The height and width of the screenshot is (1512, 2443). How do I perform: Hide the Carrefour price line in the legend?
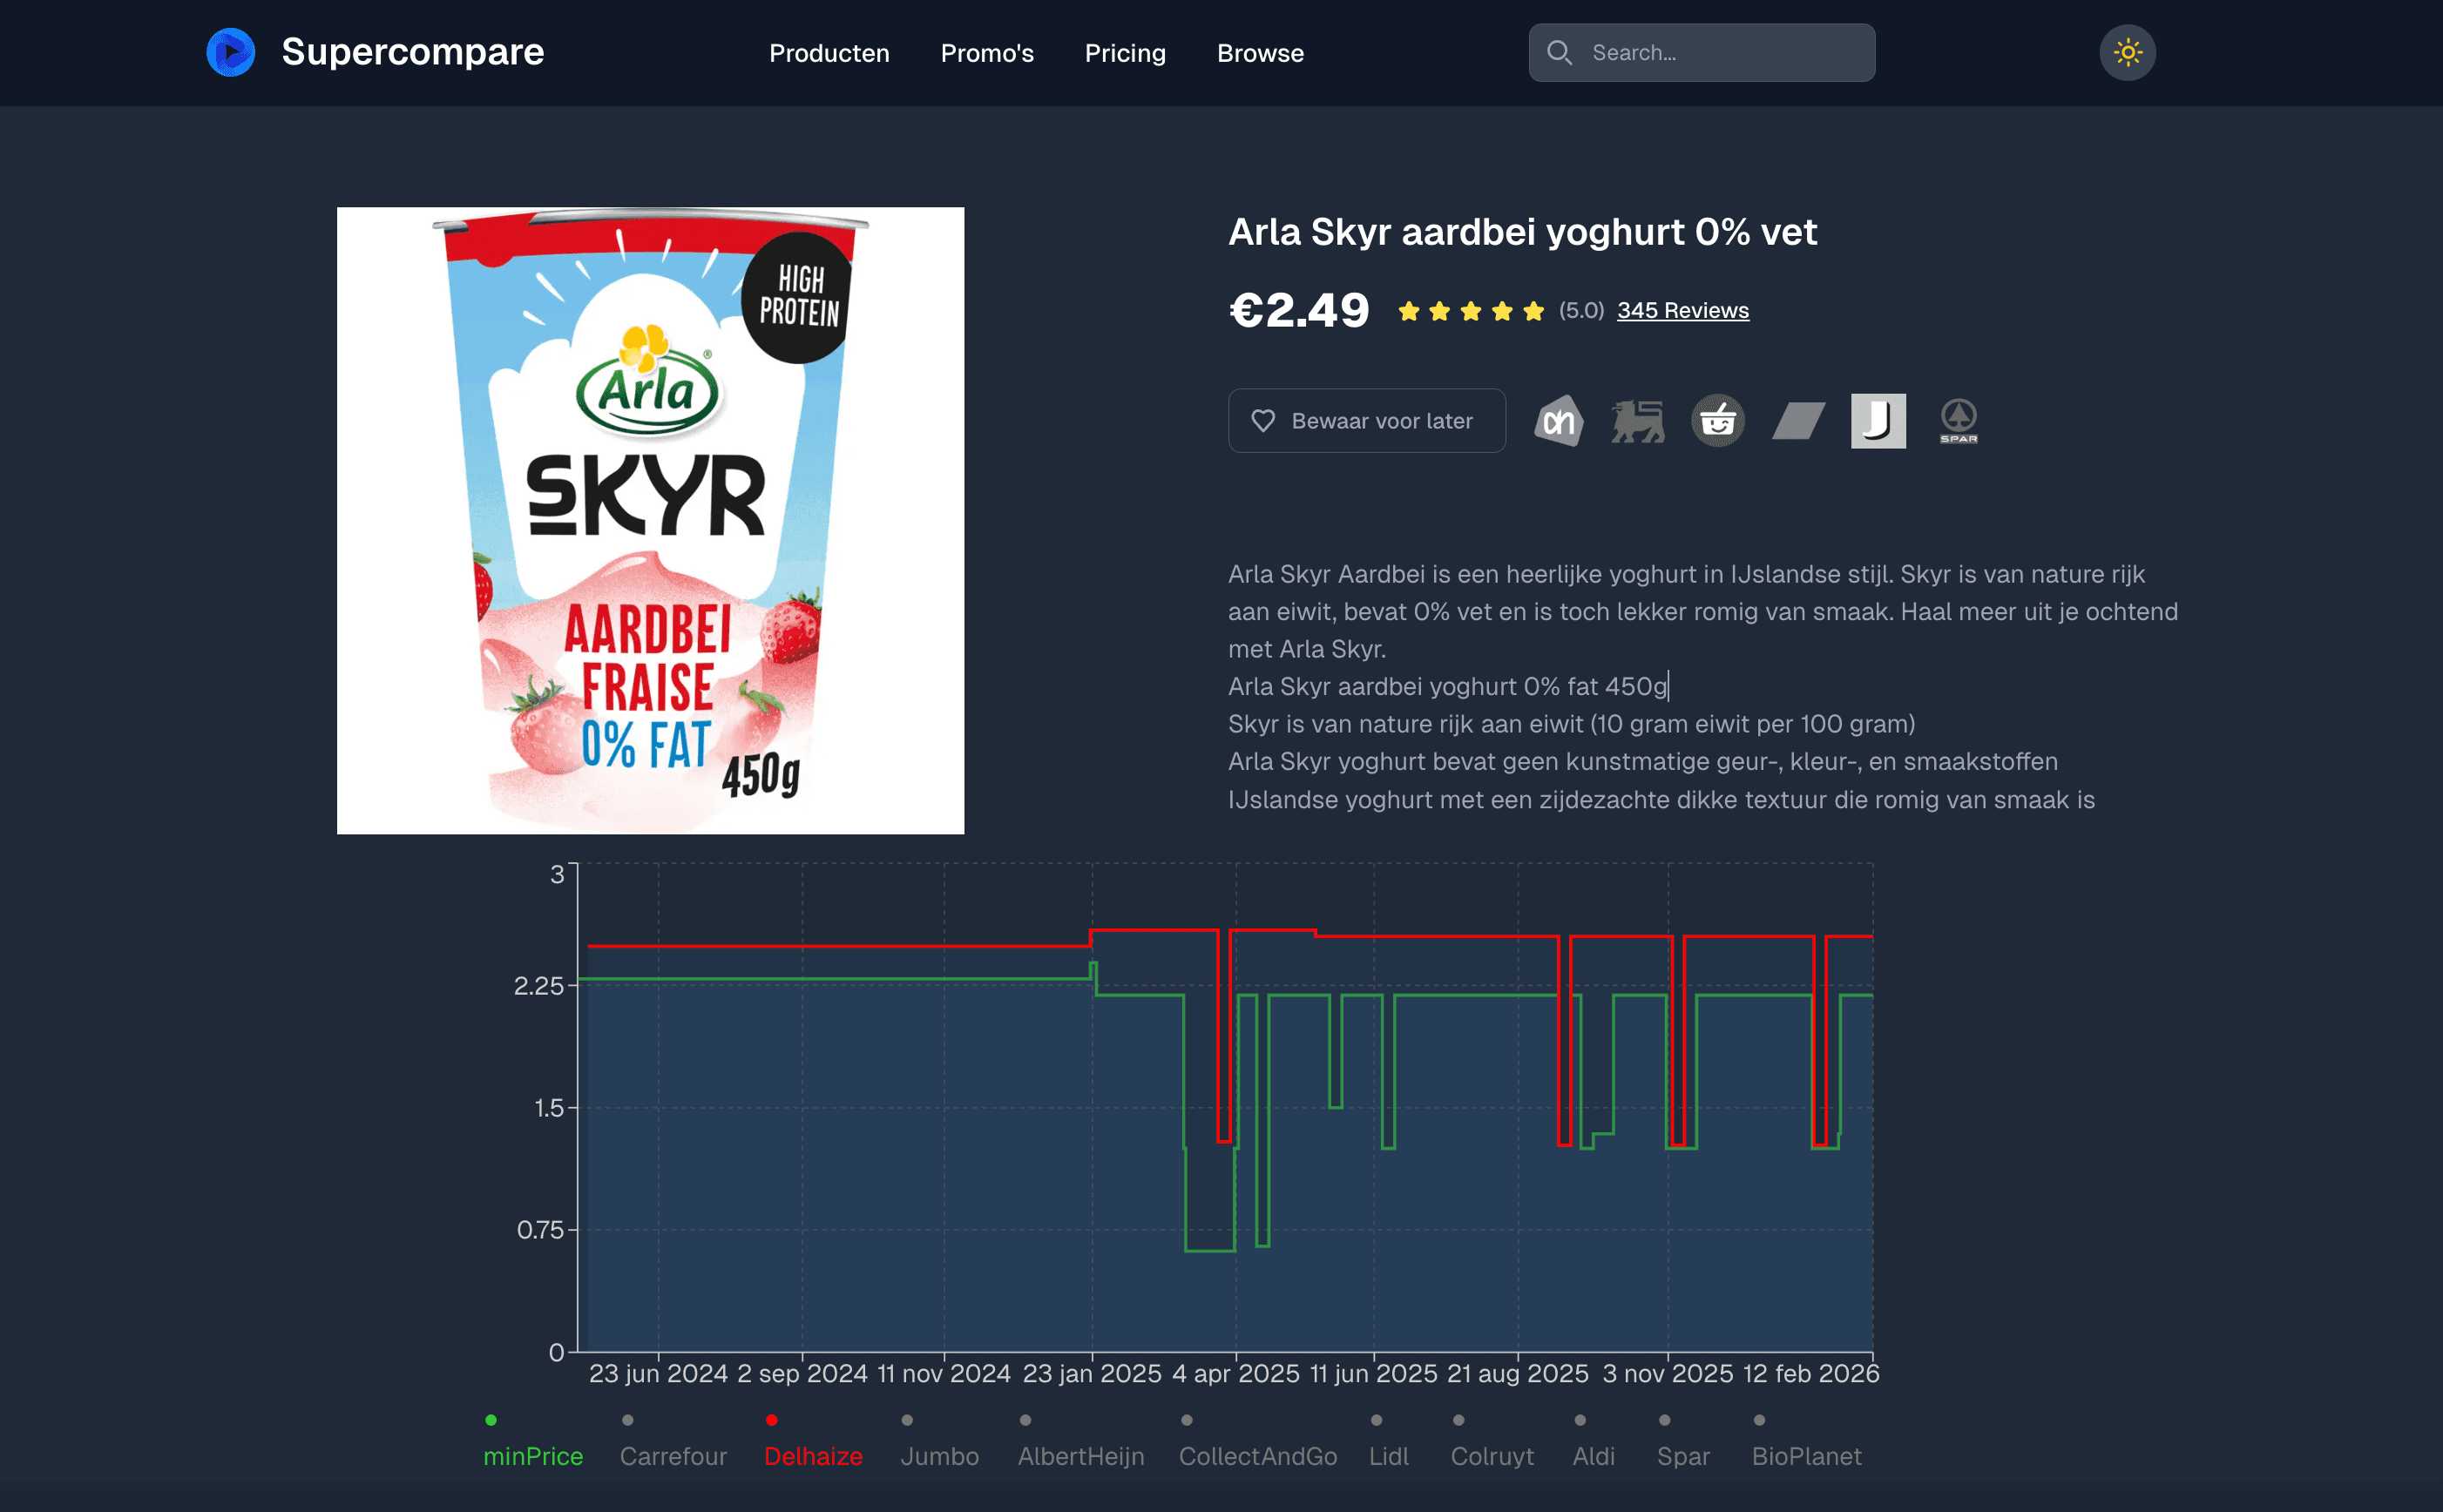pos(673,1456)
